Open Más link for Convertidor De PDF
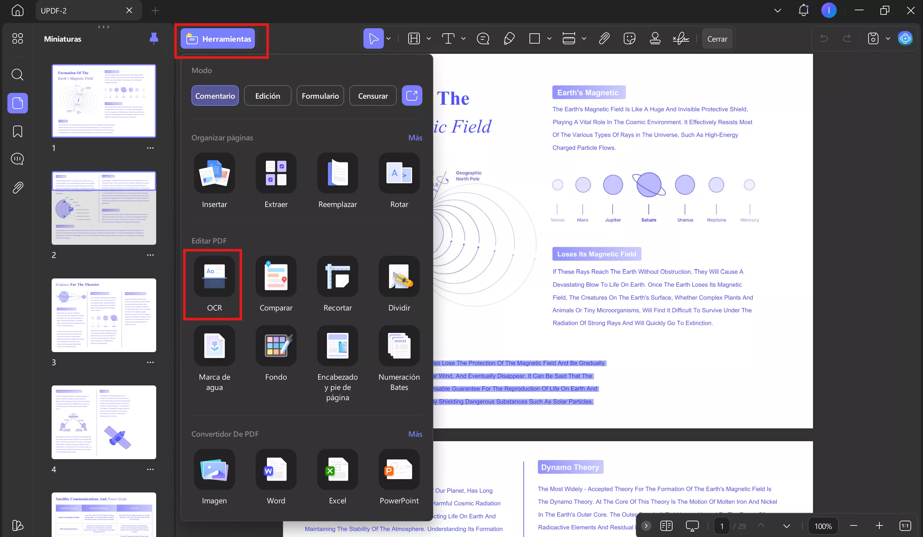This screenshot has width=923, height=537. pos(415,434)
